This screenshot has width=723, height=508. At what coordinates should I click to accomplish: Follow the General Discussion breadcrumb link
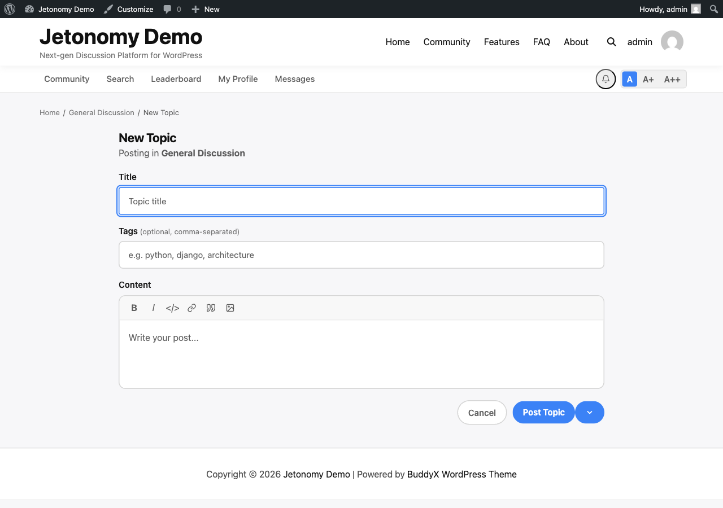[101, 112]
